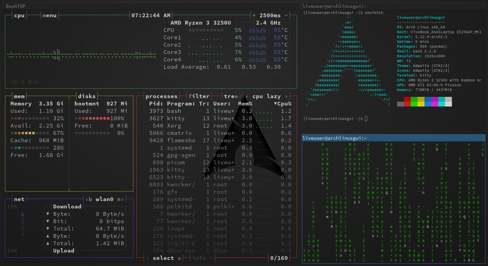The height and width of the screenshot is (266, 488).
Task: Click the Program: column header
Action: coord(181,103)
